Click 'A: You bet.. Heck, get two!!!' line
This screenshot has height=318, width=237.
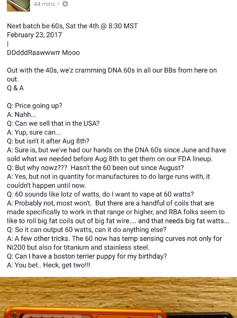[x=48, y=265]
